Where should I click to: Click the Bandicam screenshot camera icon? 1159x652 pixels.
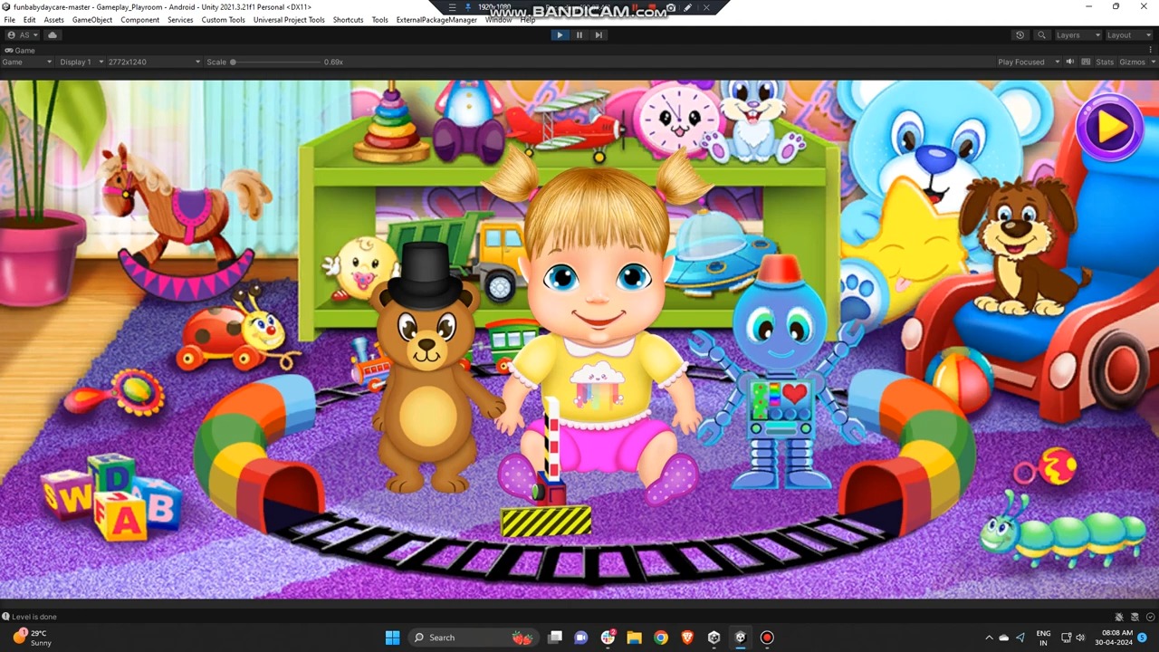tap(671, 8)
